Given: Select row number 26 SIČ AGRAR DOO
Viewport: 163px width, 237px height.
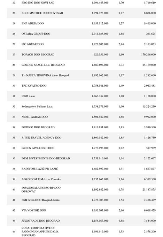Looking at the screenshot, I should point(81,44).
